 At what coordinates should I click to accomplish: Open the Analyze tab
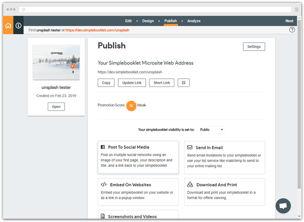(194, 21)
